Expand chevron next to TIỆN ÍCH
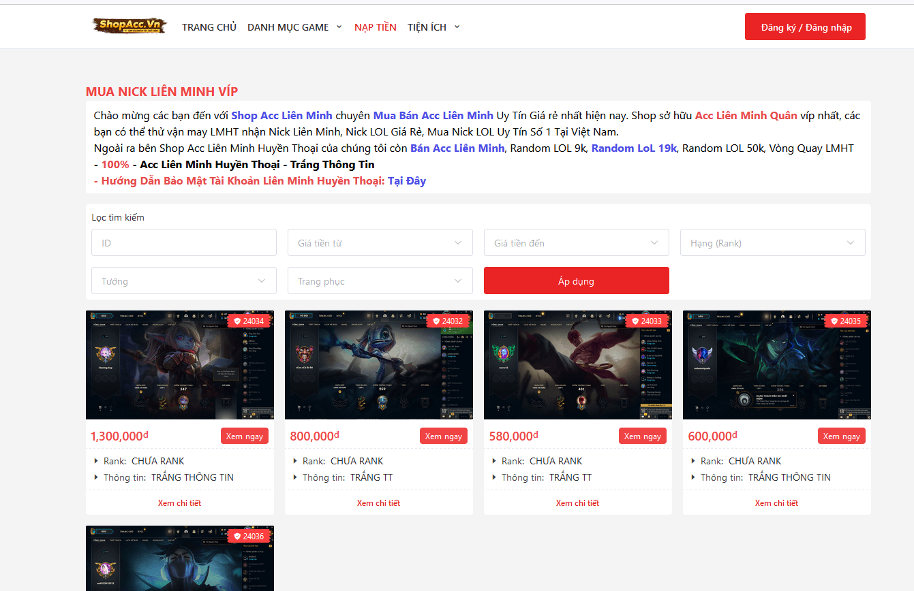The height and width of the screenshot is (591, 914). pyautogui.click(x=457, y=27)
